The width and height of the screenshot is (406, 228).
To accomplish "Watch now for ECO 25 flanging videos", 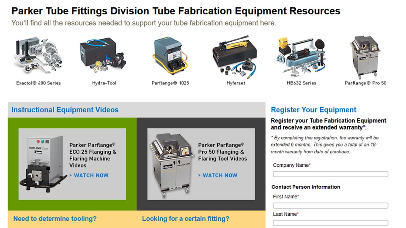I will [x=90, y=176].
